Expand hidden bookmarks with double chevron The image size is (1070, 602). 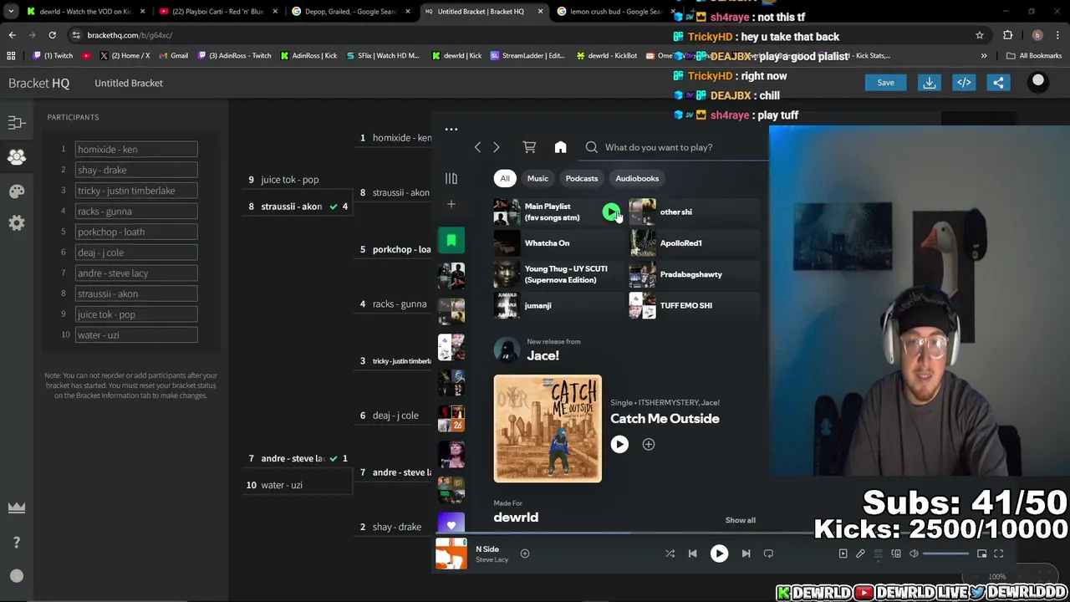coord(983,56)
